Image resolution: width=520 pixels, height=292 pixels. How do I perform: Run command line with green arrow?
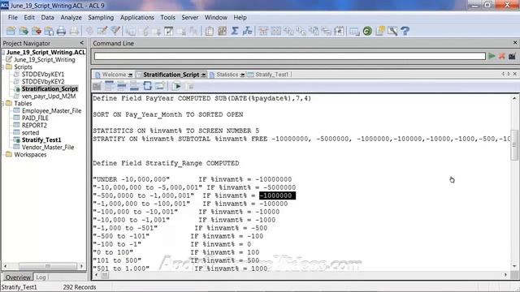click(492, 56)
